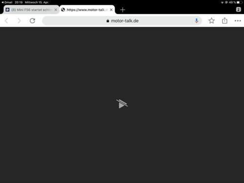Tap the voice search microphone icon
Screen dimensions: 244x183
coord(197,20)
